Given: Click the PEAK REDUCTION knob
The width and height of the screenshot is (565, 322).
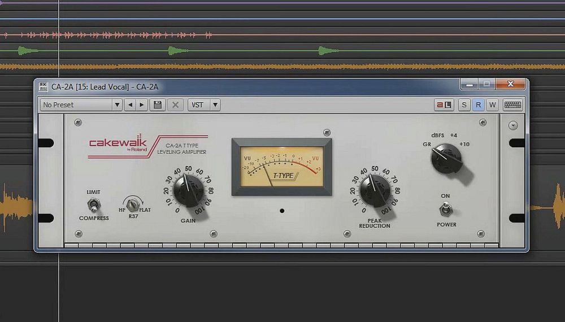Looking at the screenshot, I should (375, 192).
